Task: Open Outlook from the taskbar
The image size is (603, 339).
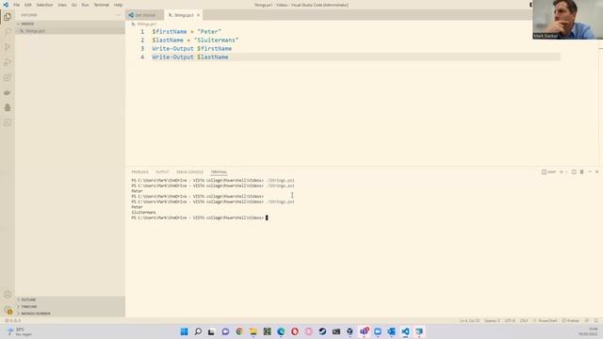Action: coord(392,331)
